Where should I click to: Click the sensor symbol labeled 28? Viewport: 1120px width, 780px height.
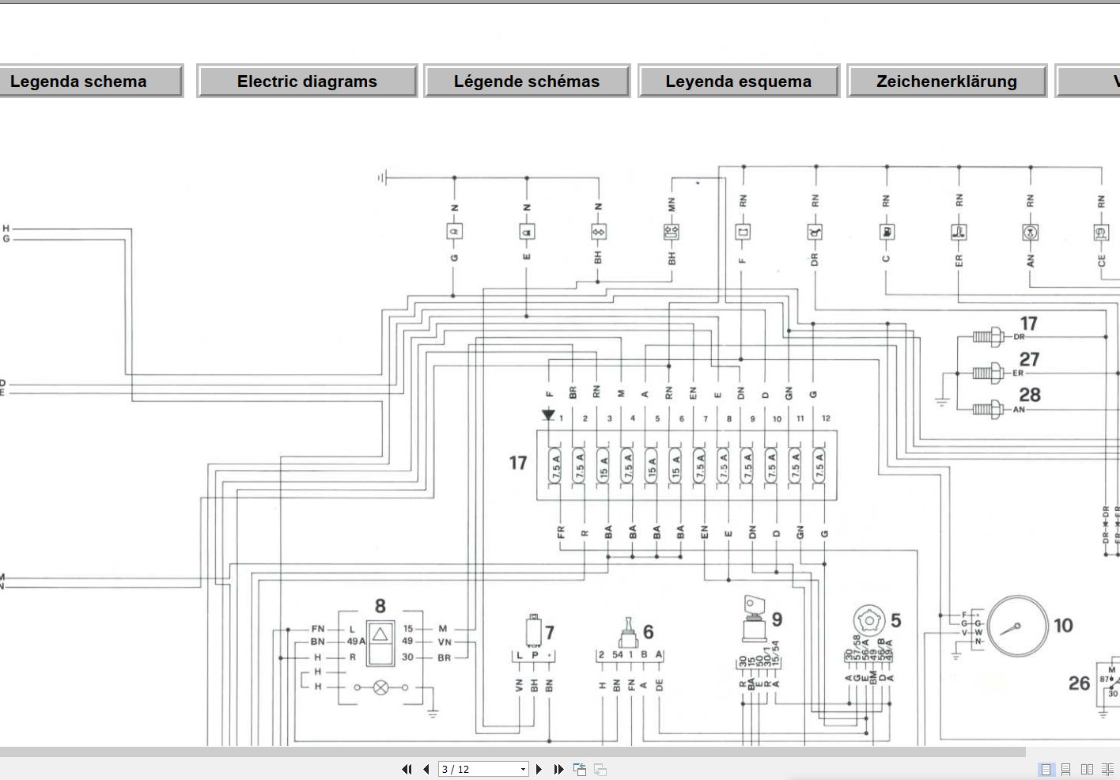(987, 408)
